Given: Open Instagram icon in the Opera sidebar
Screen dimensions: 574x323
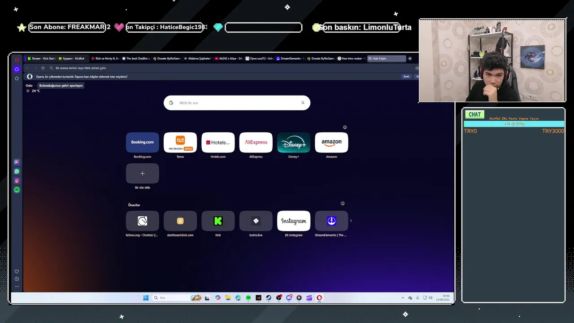Looking at the screenshot, I should click(17, 181).
